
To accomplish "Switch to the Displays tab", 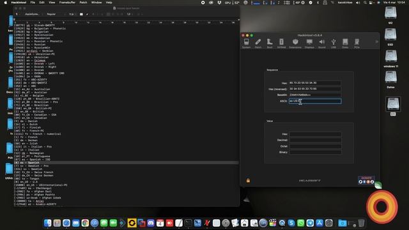I will [x=309, y=43].
